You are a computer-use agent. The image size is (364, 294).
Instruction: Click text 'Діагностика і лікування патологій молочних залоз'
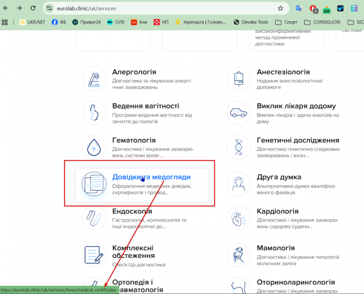[298, 261]
